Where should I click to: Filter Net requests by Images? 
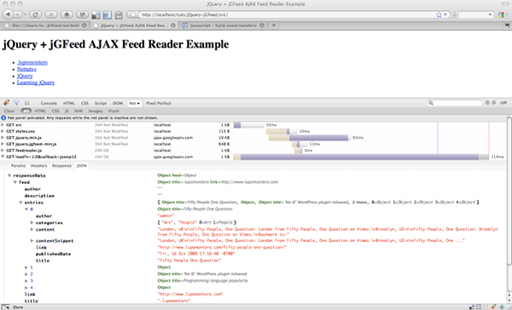pos(96,111)
